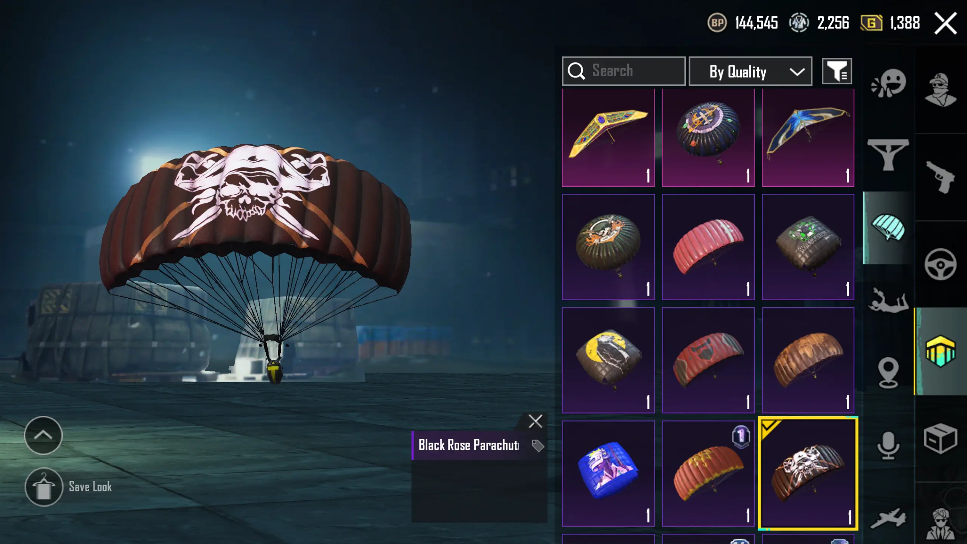Open the vehicle steering wheel section
The image size is (967, 544).
(941, 264)
